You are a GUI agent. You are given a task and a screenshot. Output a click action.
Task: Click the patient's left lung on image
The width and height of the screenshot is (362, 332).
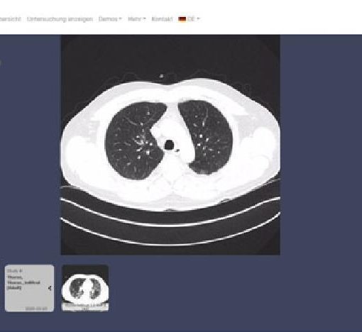click(205, 137)
